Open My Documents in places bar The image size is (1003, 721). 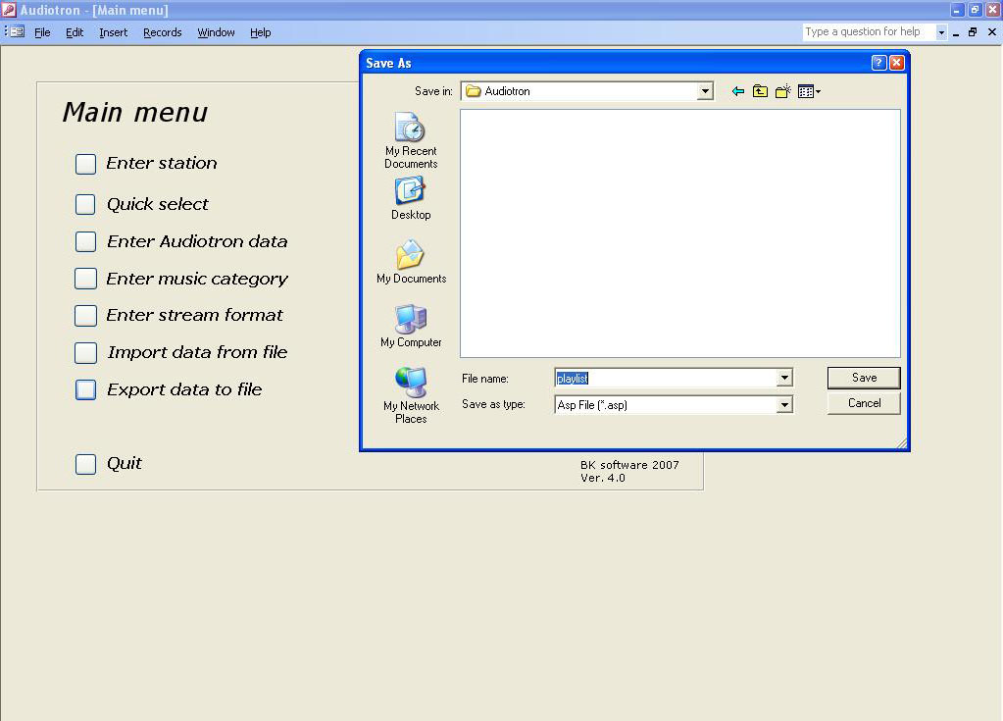point(411,262)
